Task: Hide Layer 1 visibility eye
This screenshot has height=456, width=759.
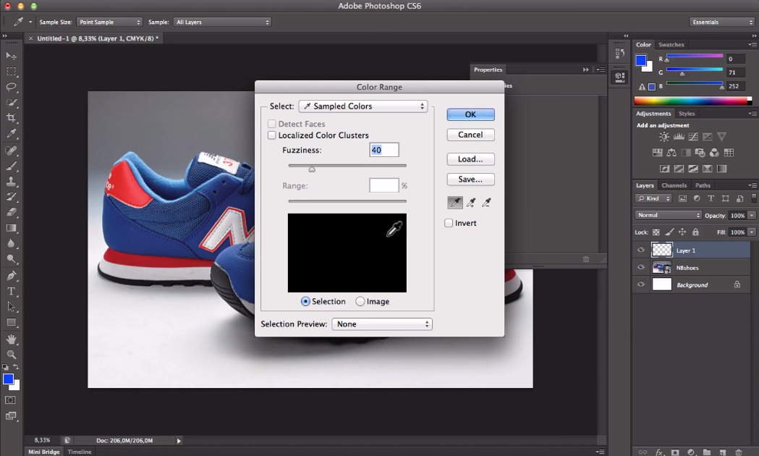Action: pyautogui.click(x=641, y=250)
